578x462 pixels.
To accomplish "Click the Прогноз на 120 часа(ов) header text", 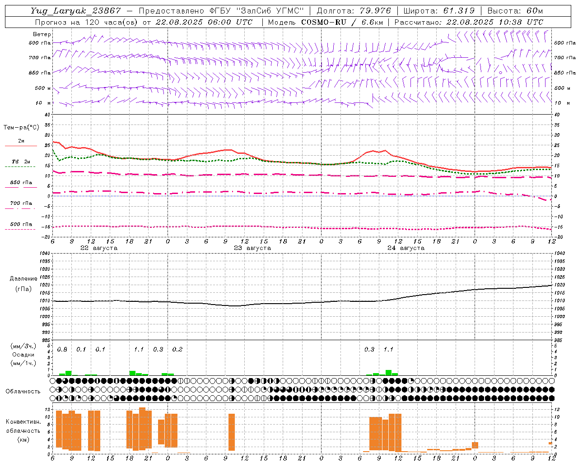I will click(86, 22).
